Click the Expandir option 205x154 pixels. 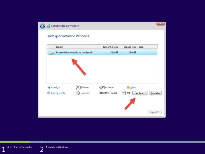pos(85,93)
